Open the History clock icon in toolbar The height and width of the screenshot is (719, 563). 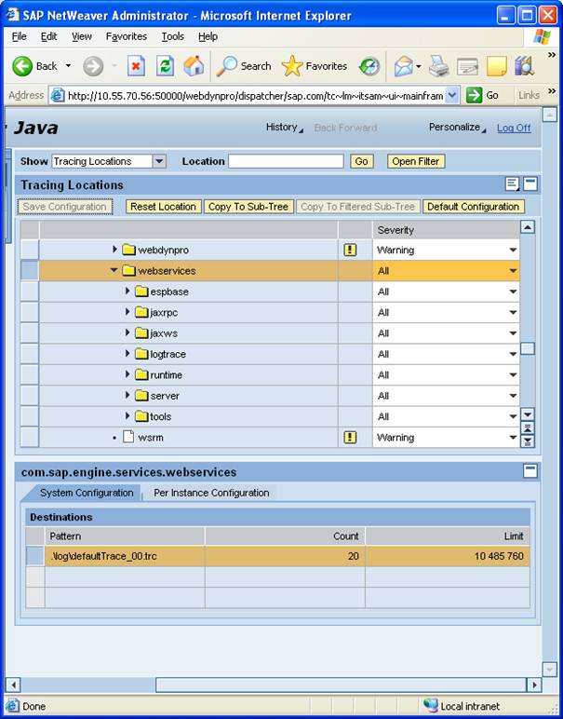(369, 66)
